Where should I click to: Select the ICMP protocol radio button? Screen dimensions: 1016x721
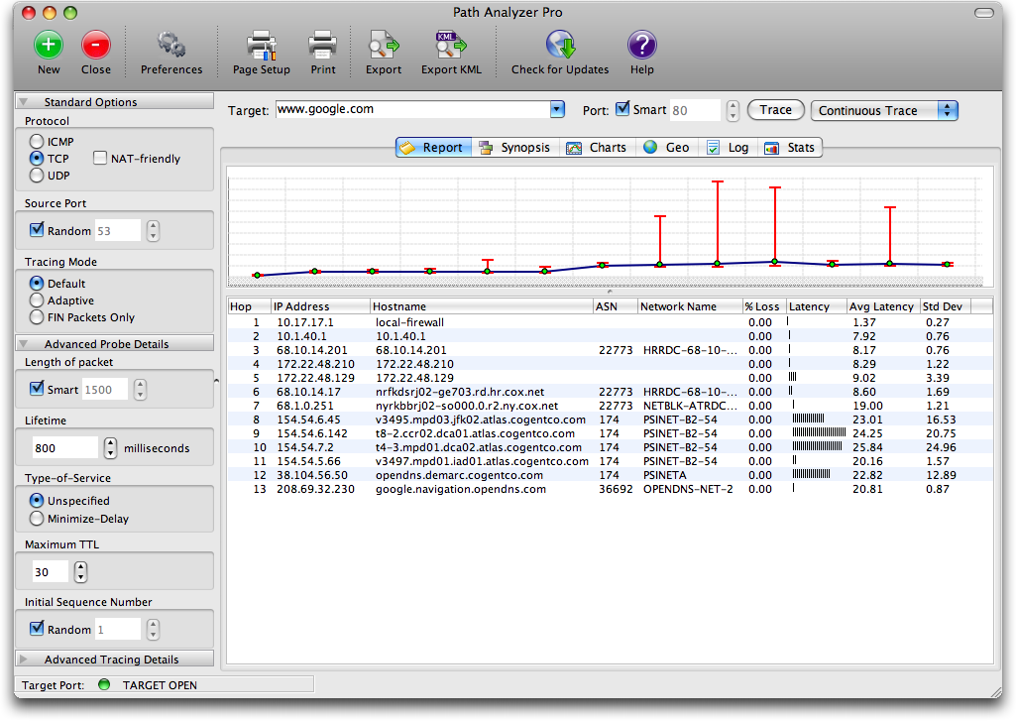(x=38, y=142)
